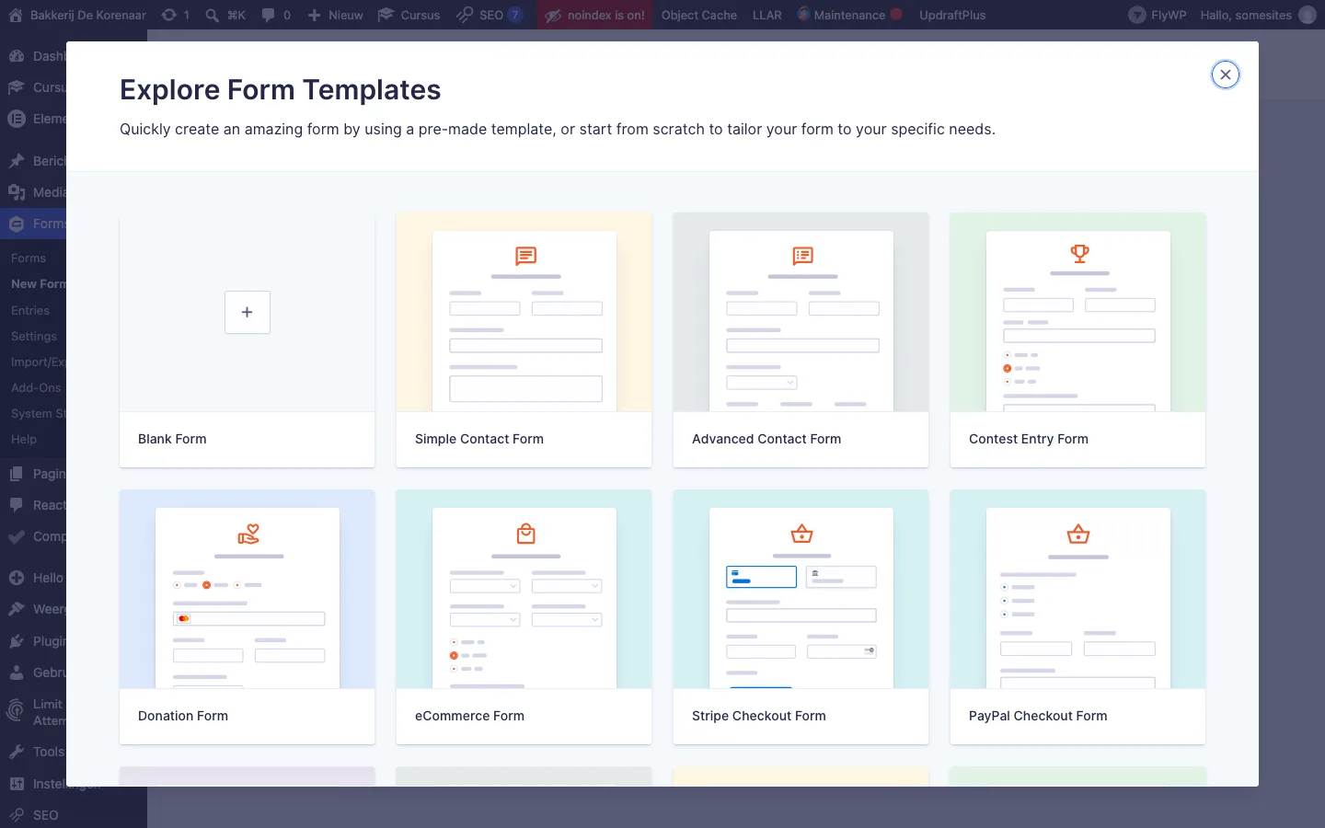Image resolution: width=1325 pixels, height=828 pixels.
Task: Open UpdraftPlus from the admin bar
Action: coord(952,15)
